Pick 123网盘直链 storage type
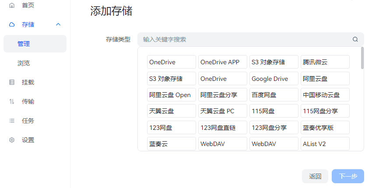This screenshot has width=372, height=188. [x=222, y=128]
